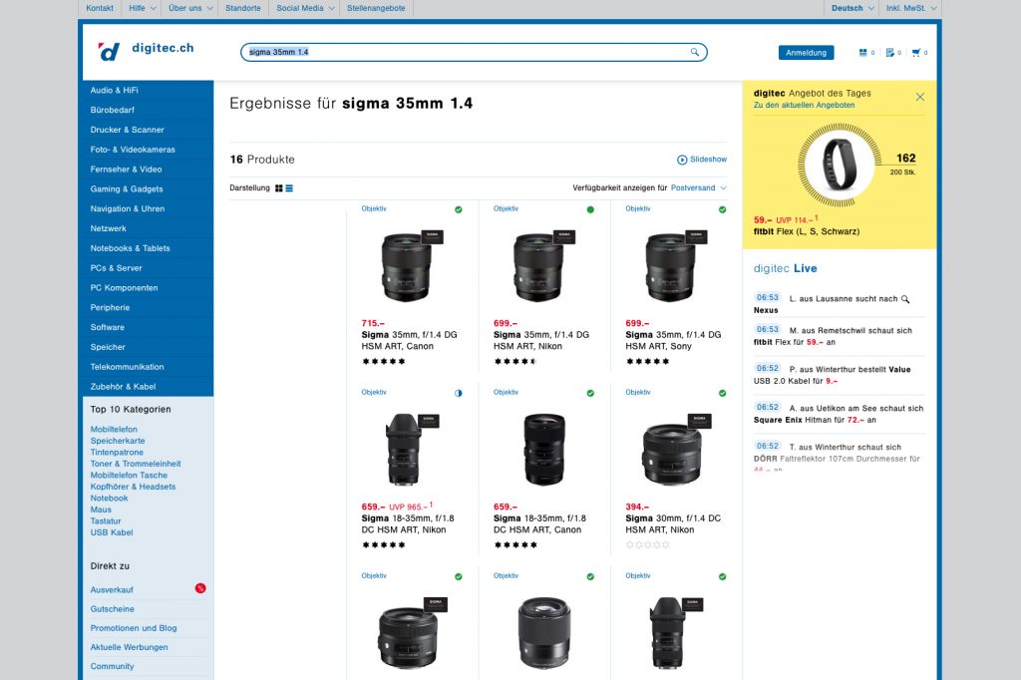Open the Kopfhörer & Headsets link
1021x680 pixels.
coord(133,488)
